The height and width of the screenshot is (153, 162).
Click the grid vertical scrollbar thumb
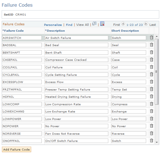point(157,72)
